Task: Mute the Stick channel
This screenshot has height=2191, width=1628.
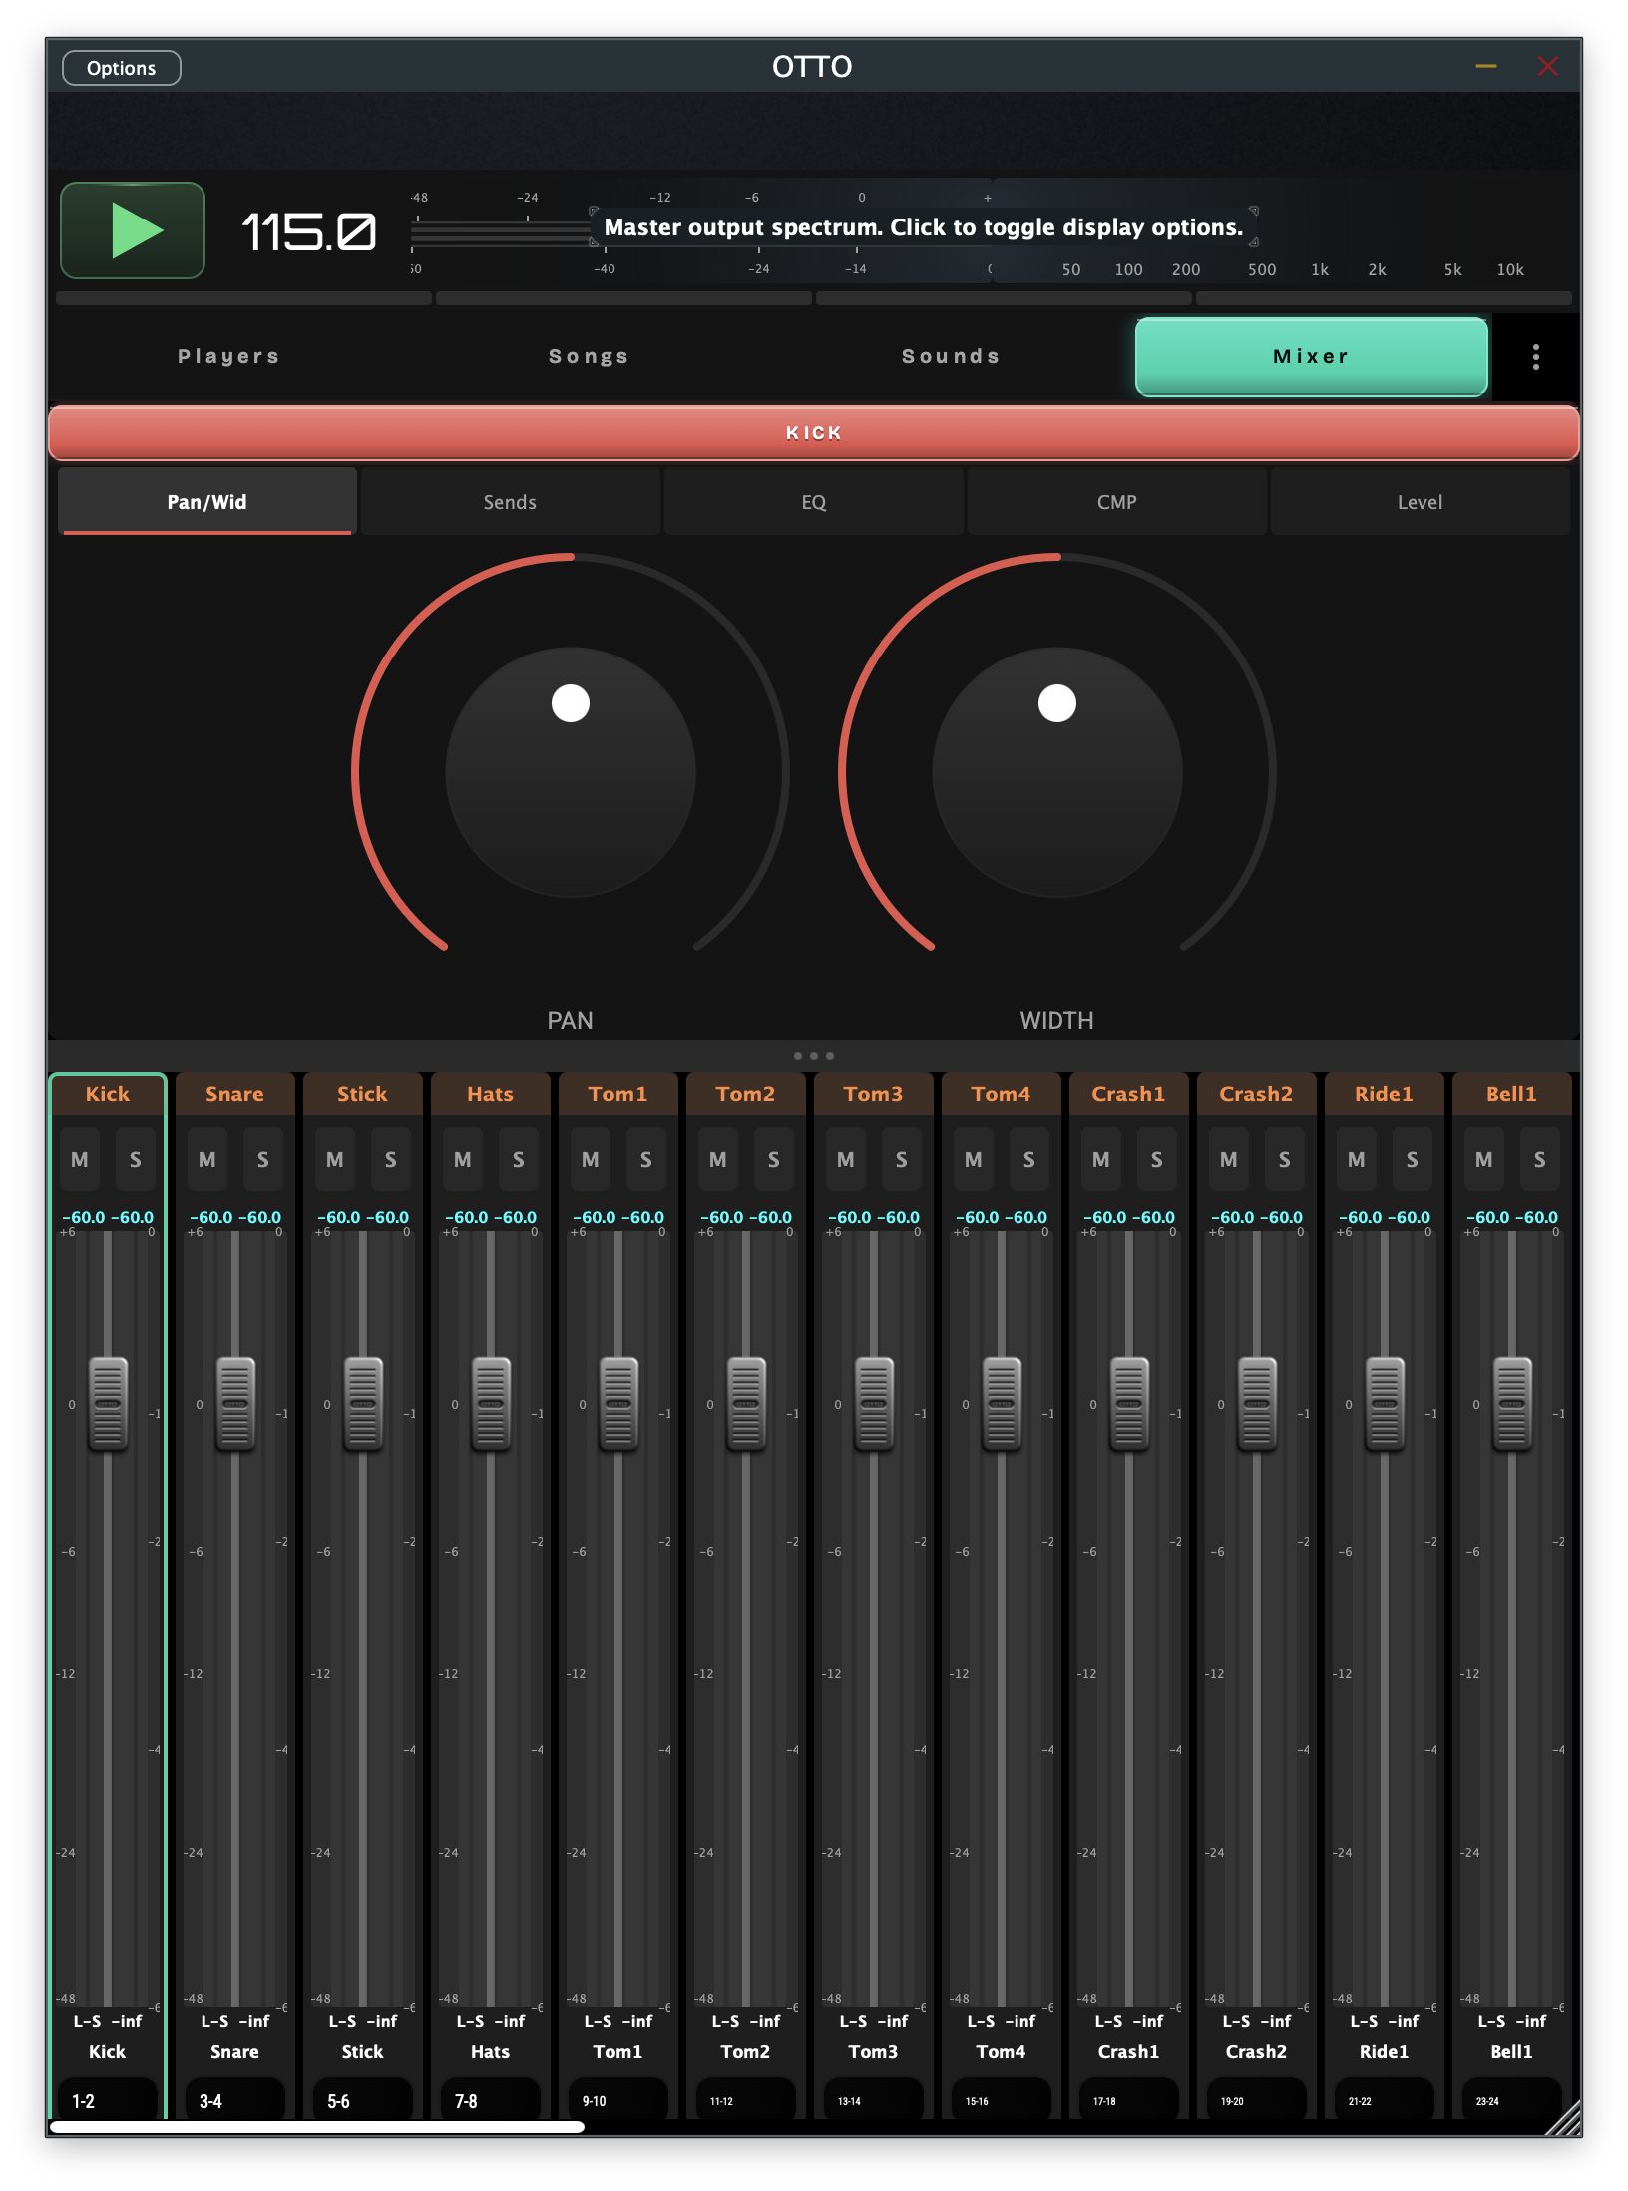Action: [335, 1159]
